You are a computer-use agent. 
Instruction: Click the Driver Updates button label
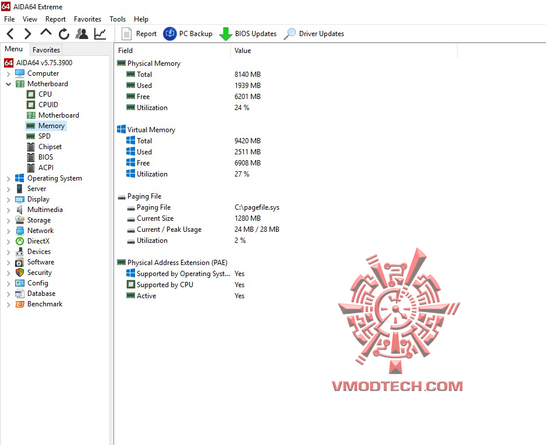click(321, 34)
